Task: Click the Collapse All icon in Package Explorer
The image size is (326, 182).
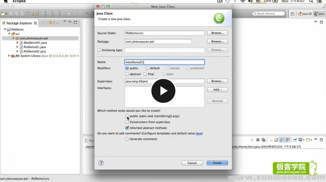Action: pyautogui.click(x=45, y=23)
